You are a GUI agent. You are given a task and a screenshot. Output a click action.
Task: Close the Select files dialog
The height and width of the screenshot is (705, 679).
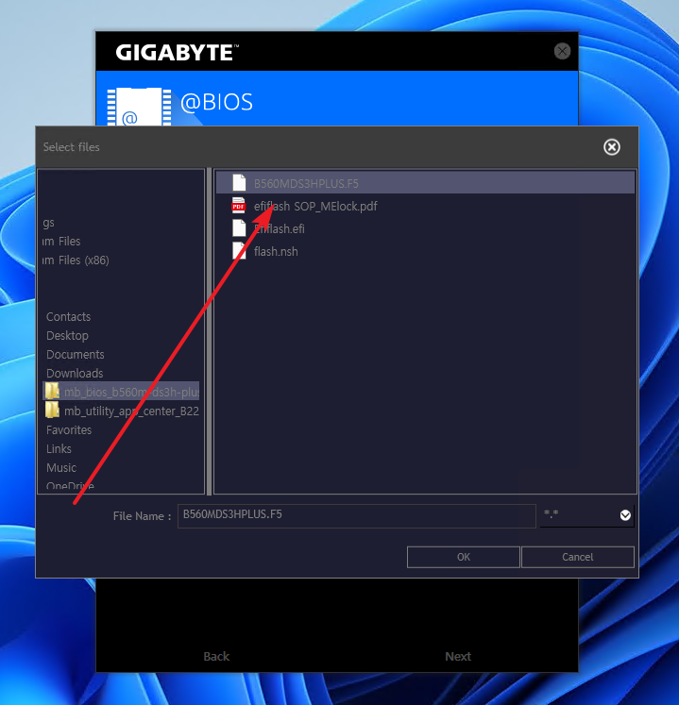click(x=612, y=147)
